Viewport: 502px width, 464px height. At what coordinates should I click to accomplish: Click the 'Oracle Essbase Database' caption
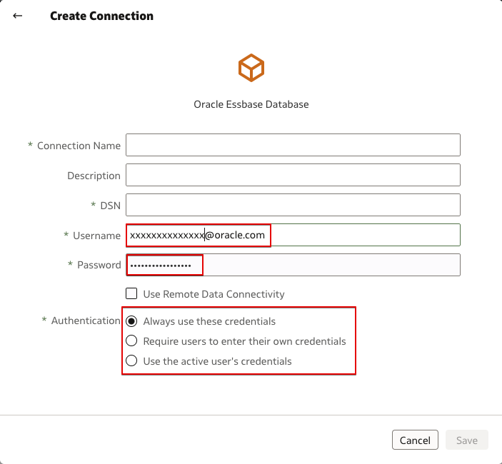(x=251, y=104)
